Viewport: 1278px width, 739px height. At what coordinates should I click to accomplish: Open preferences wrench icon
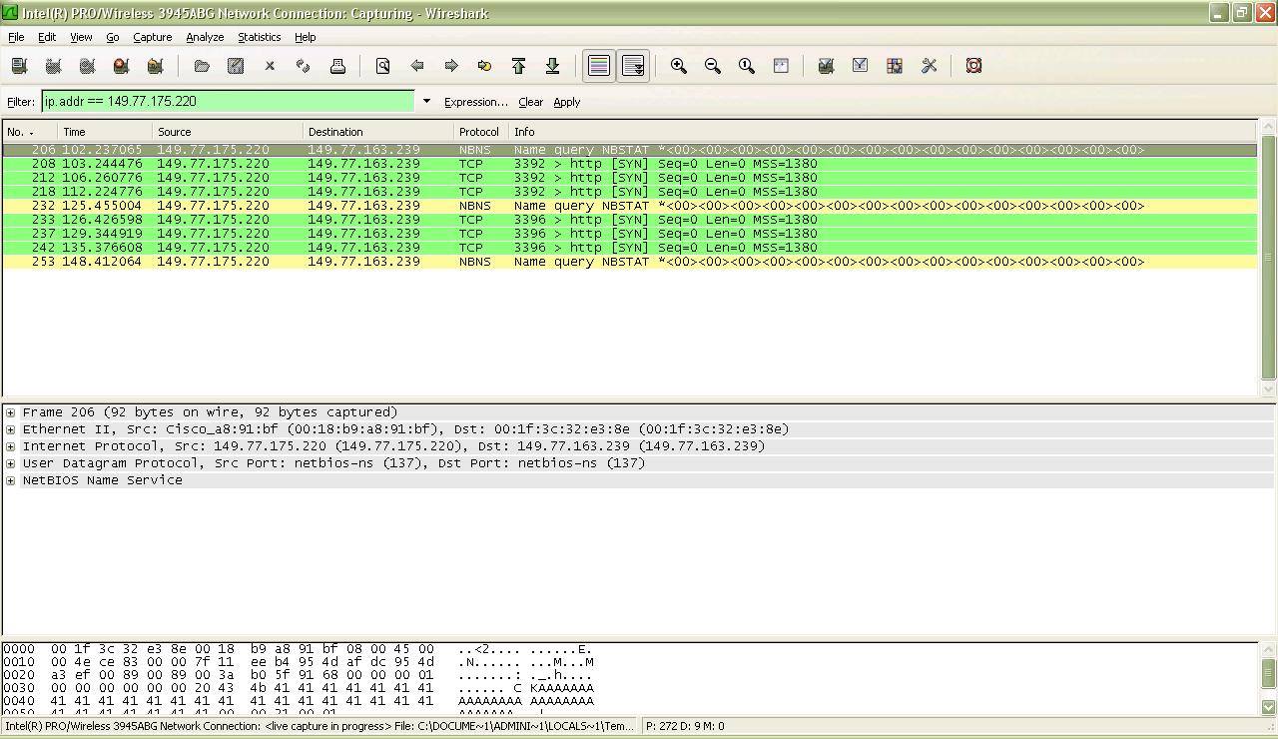(929, 66)
